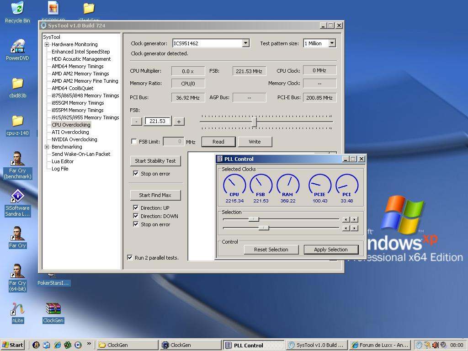Expand the Benchmarking tree node
468x351 pixels.
point(47,147)
